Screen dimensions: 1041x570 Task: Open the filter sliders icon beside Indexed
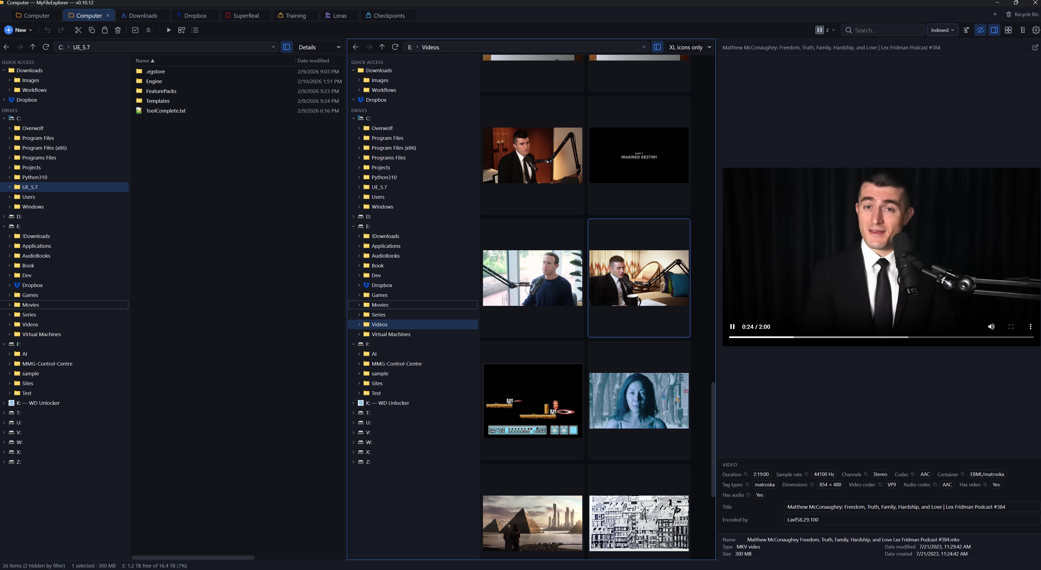click(x=966, y=30)
